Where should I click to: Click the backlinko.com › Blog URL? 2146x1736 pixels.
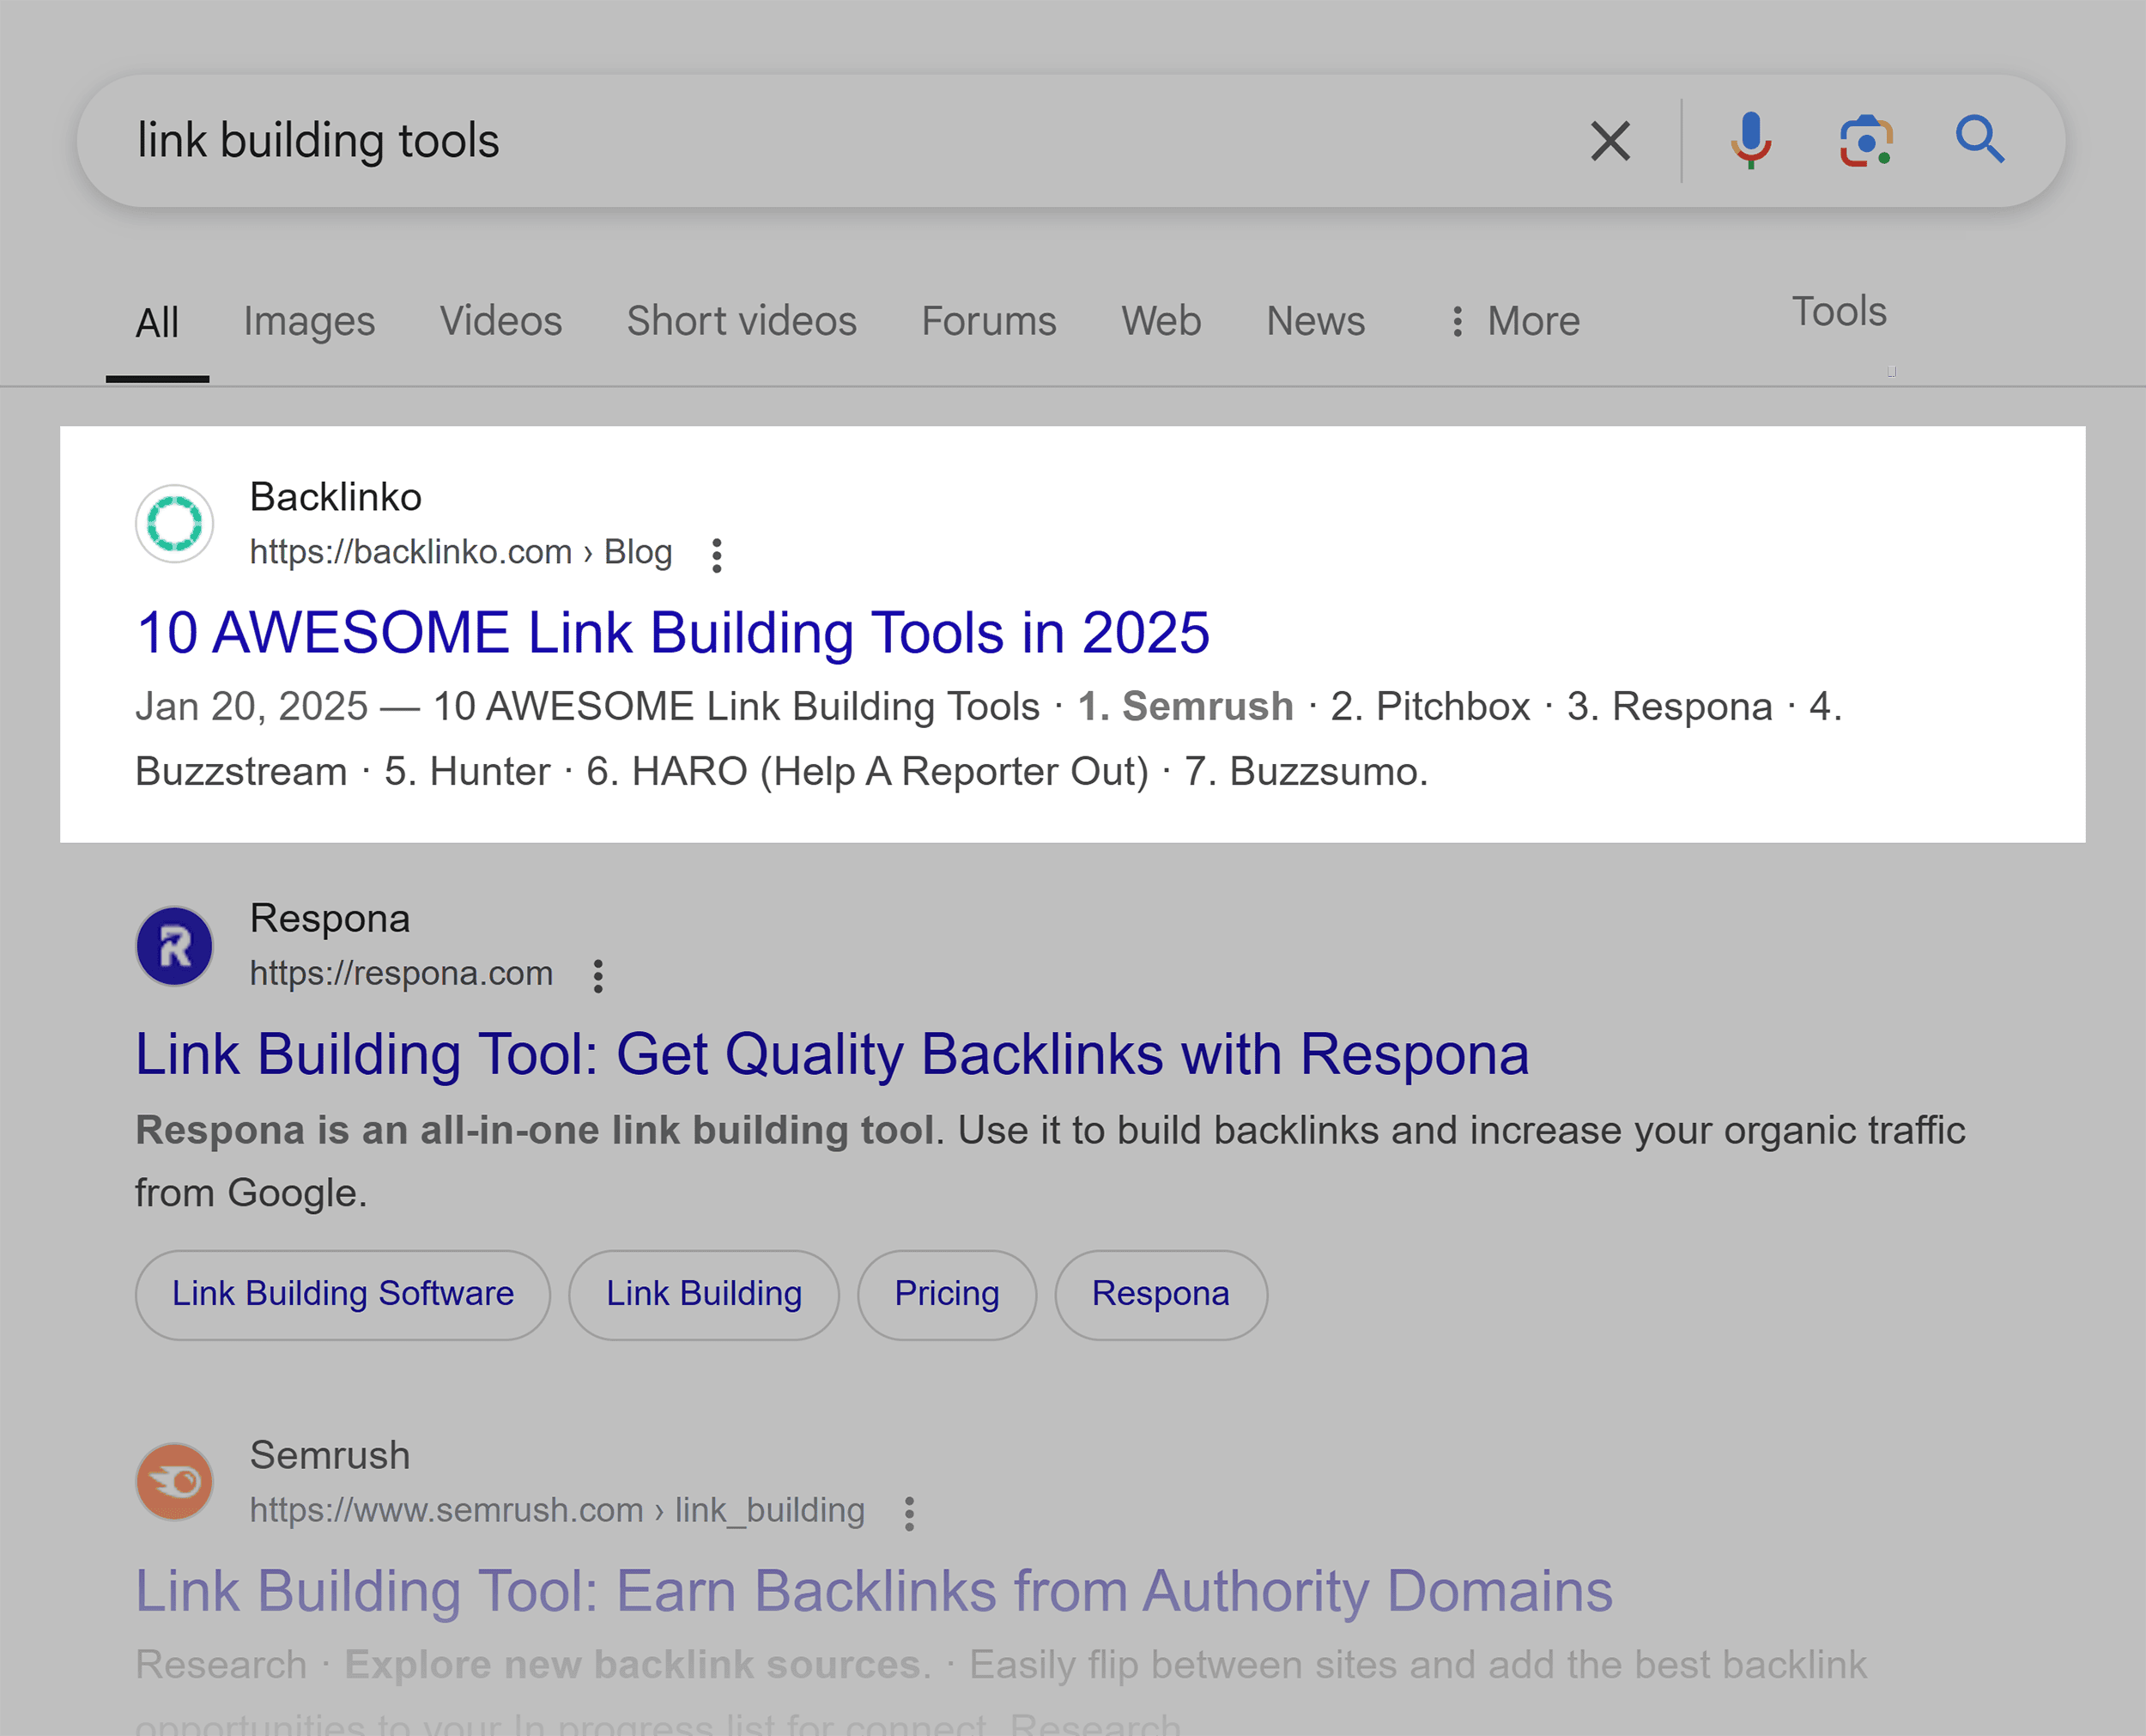tap(461, 553)
